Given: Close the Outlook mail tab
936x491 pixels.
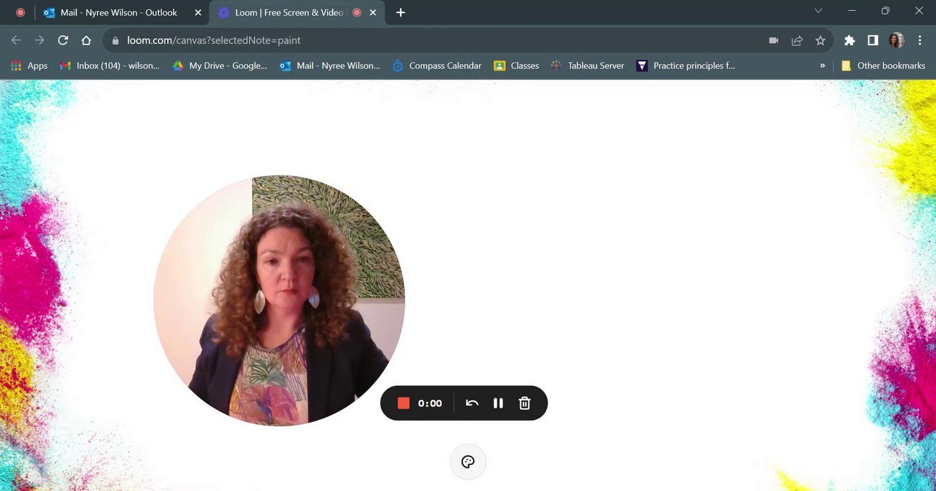Looking at the screenshot, I should pos(198,12).
